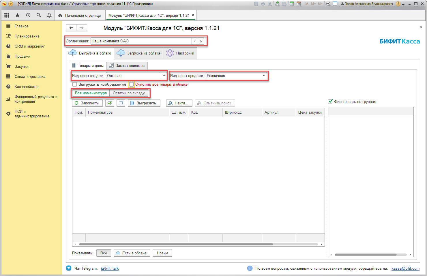Click the zoom magnifier icon in title bar
427x276 pixels.
click(328, 4)
